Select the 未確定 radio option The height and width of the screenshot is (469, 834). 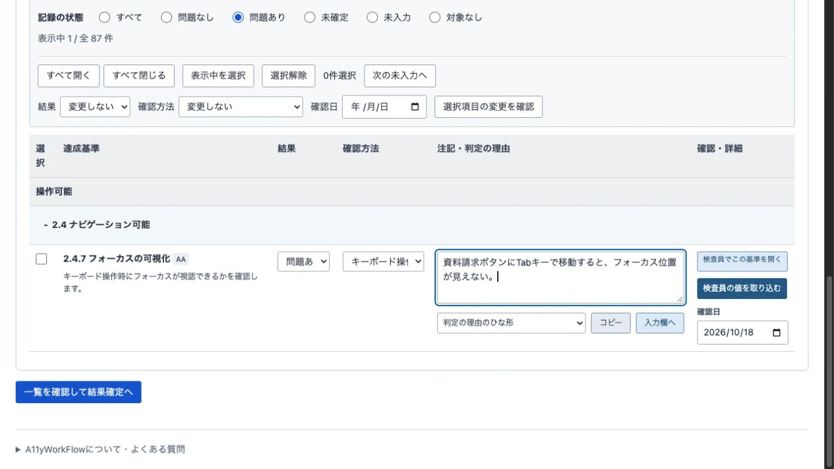coord(309,18)
